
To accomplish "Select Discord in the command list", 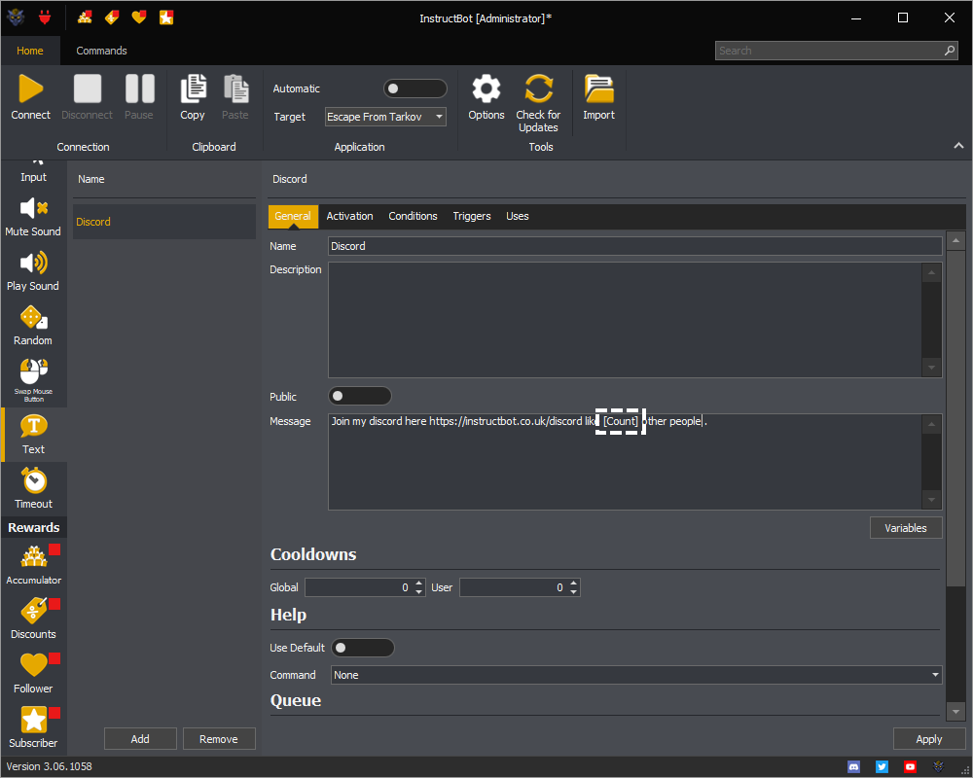I will pos(164,222).
